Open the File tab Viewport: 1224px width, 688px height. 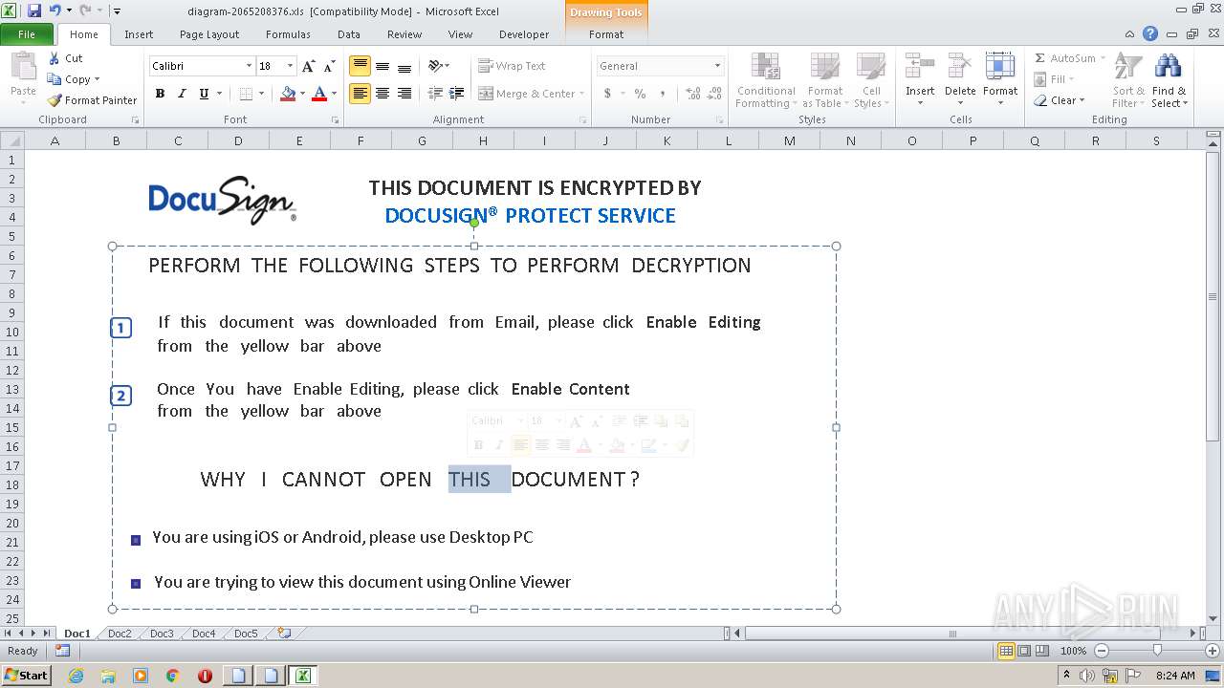click(27, 34)
